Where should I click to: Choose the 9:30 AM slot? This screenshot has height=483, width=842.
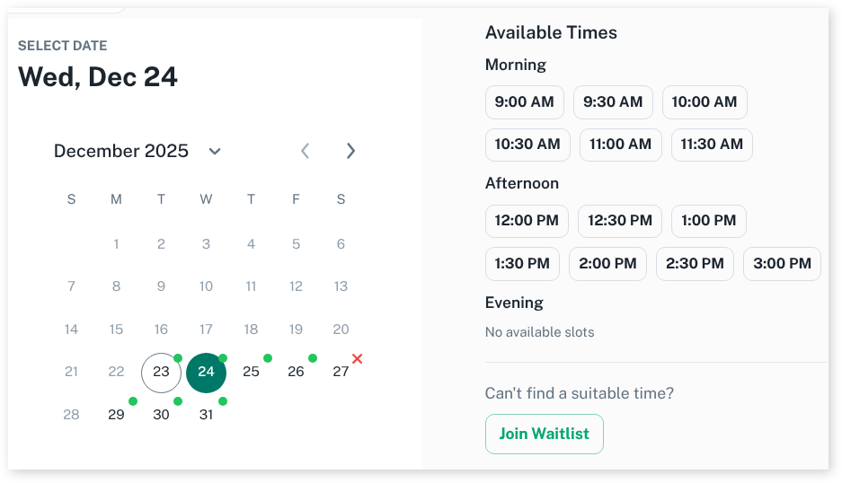(x=613, y=102)
